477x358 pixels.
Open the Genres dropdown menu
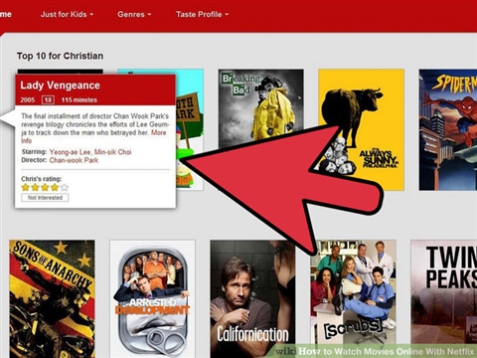point(134,14)
